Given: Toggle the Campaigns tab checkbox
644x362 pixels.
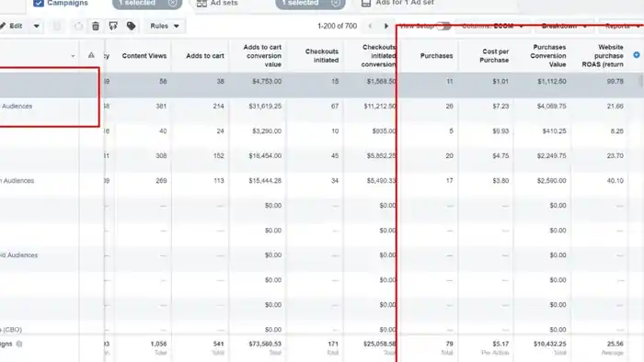Looking at the screenshot, I should click(39, 4).
